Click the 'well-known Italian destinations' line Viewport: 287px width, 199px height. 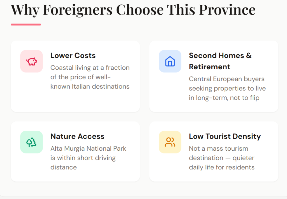click(90, 86)
